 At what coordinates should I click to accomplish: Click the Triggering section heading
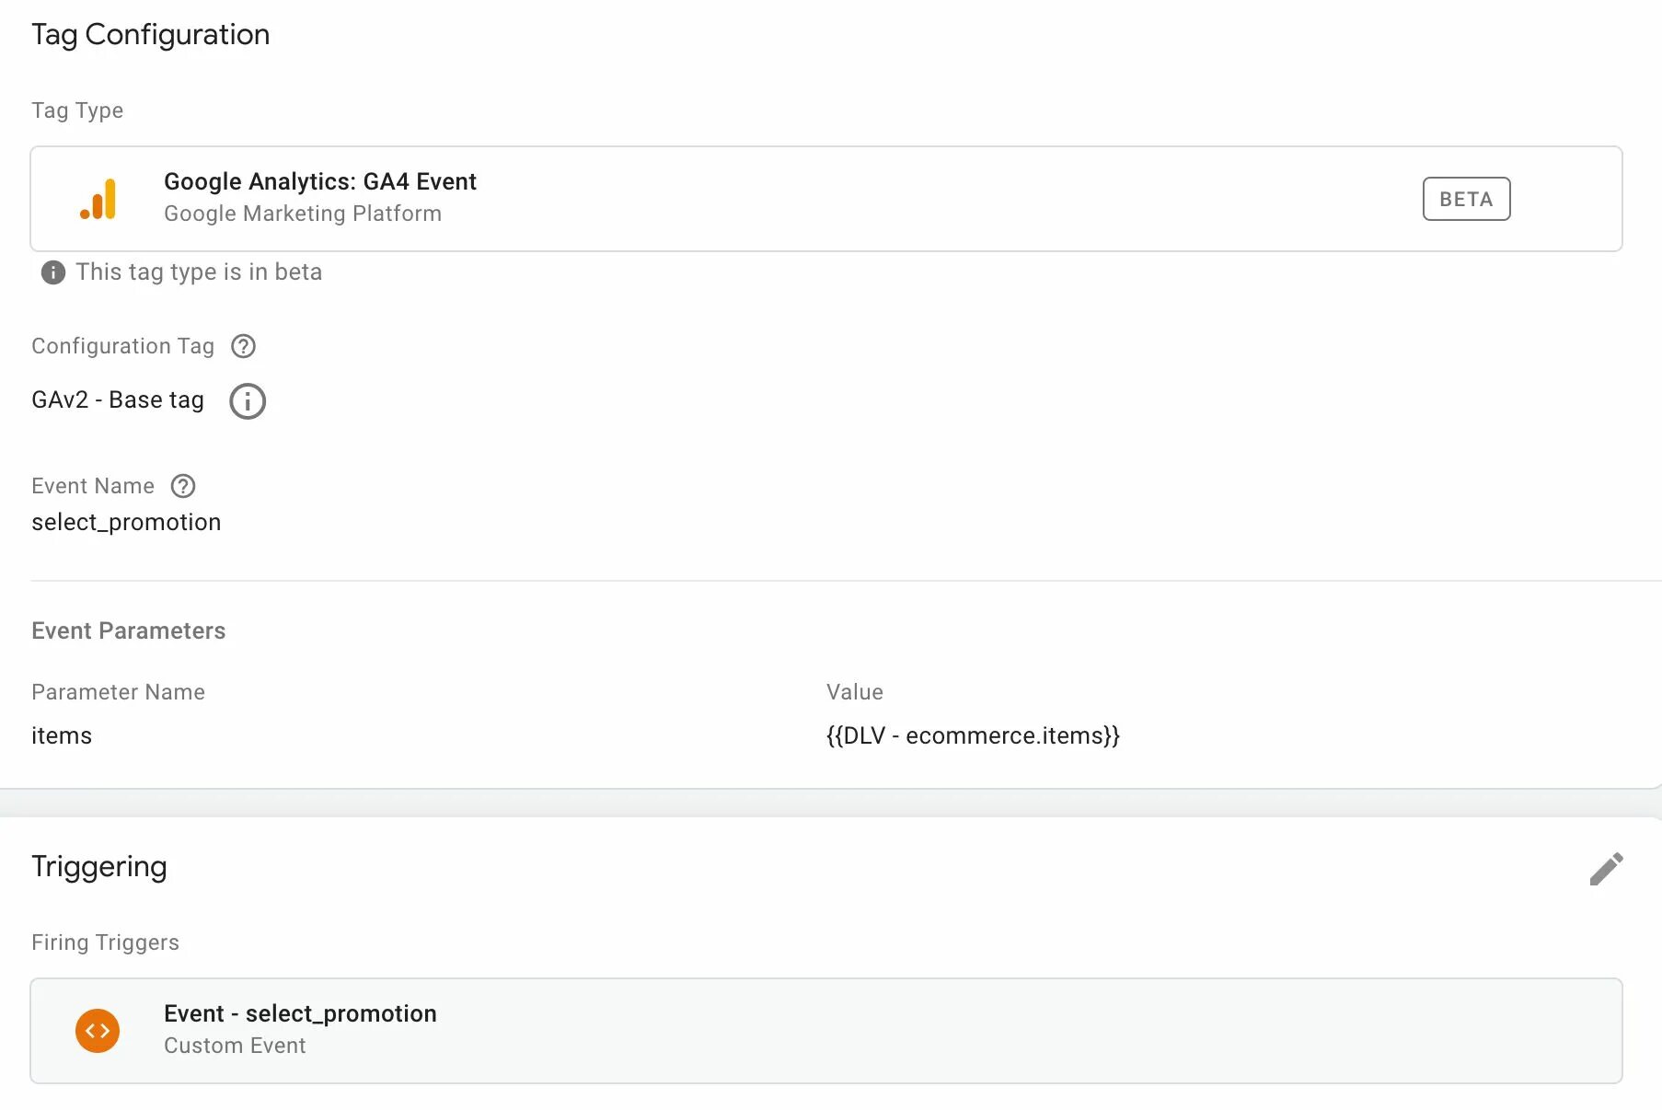[99, 867]
